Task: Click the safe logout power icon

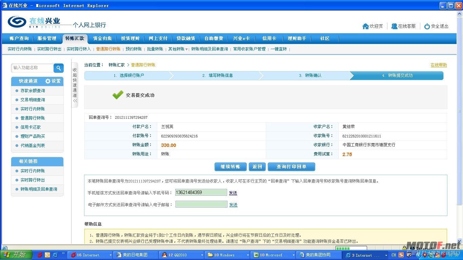Action: [x=427, y=26]
